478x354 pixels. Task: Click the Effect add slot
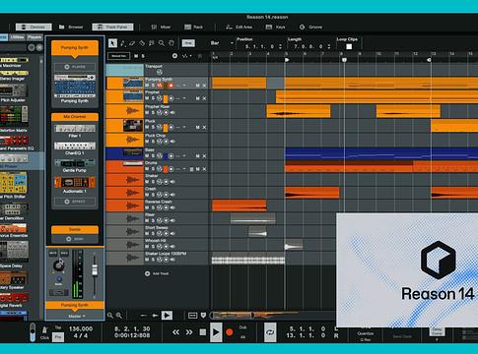click(75, 202)
